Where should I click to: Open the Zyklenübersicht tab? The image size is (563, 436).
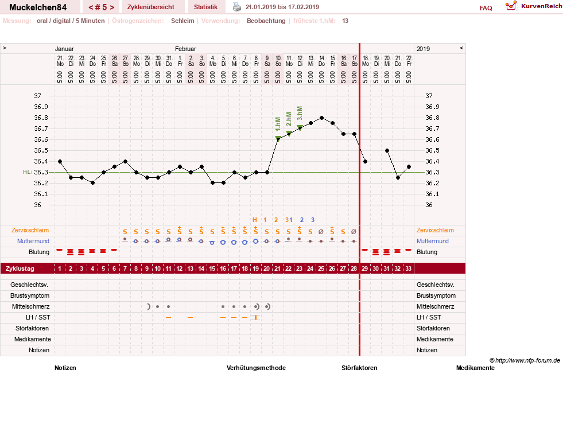(x=151, y=7)
